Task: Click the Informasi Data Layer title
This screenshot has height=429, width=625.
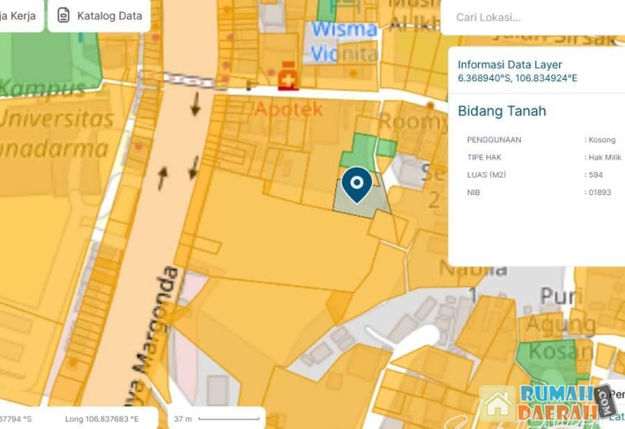Action: (x=510, y=65)
